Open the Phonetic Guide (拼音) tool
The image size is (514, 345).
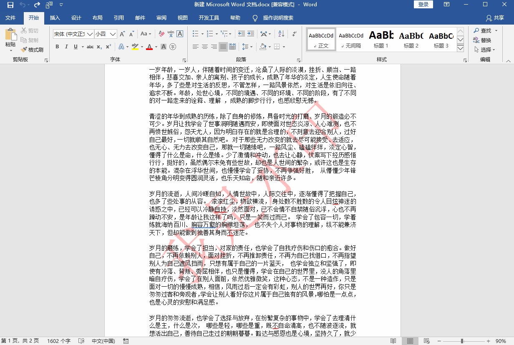(170, 33)
